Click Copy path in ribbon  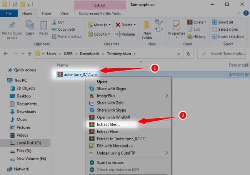tap(63, 30)
